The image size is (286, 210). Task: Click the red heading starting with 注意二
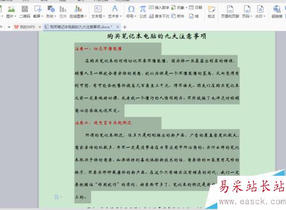pyautogui.click(x=103, y=123)
